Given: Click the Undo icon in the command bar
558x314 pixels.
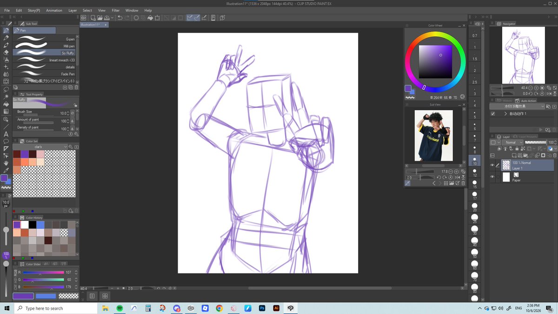Looking at the screenshot, I should coord(120,18).
